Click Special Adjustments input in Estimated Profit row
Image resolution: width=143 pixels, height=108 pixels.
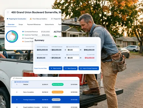click(x=73, y=50)
